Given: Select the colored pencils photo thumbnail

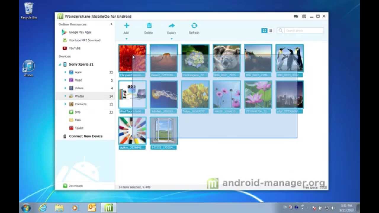Looking at the screenshot, I should point(132,130).
